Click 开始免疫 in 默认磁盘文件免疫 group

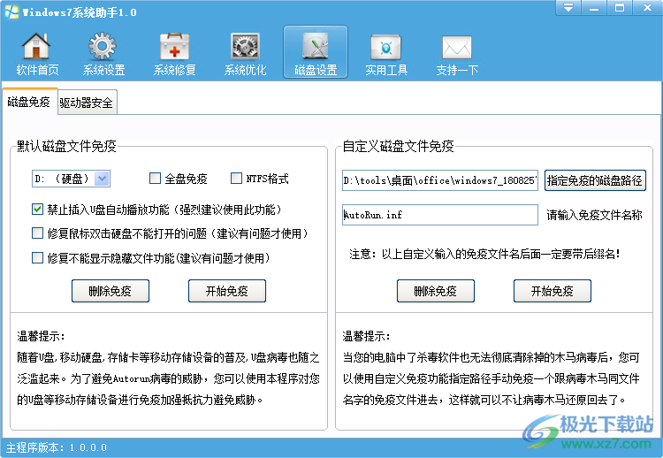click(227, 291)
